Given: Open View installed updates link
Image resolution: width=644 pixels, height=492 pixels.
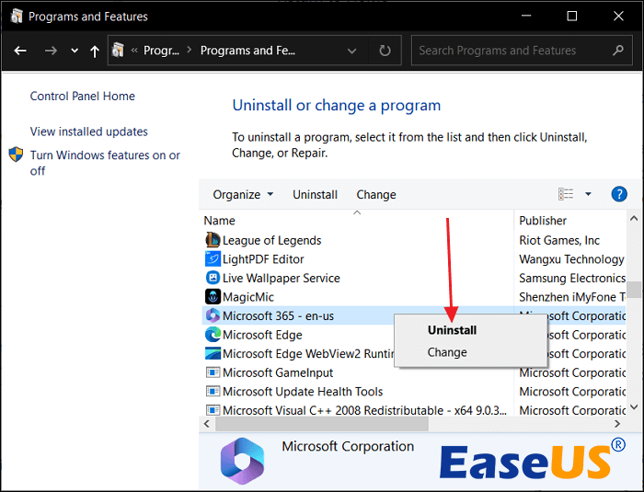Looking at the screenshot, I should 88,132.
